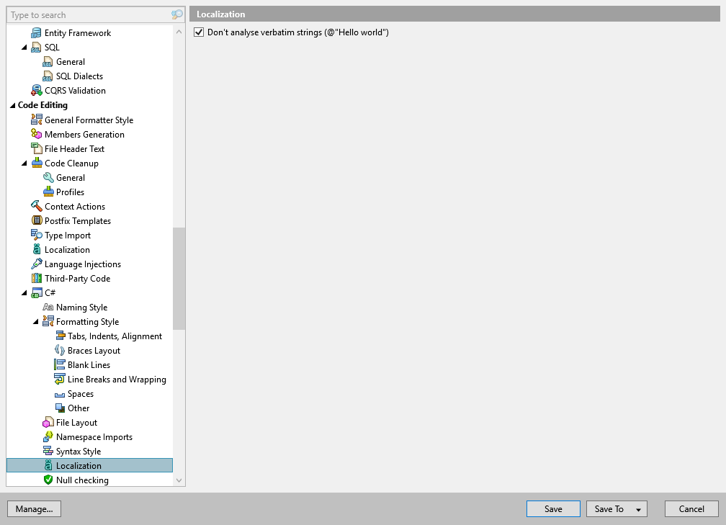Click the Members Generation icon

click(37, 134)
